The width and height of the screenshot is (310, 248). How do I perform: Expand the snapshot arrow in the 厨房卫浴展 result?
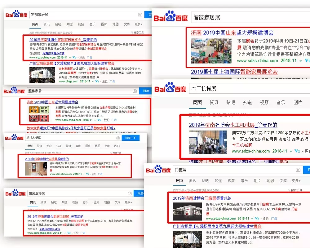pos(65,233)
